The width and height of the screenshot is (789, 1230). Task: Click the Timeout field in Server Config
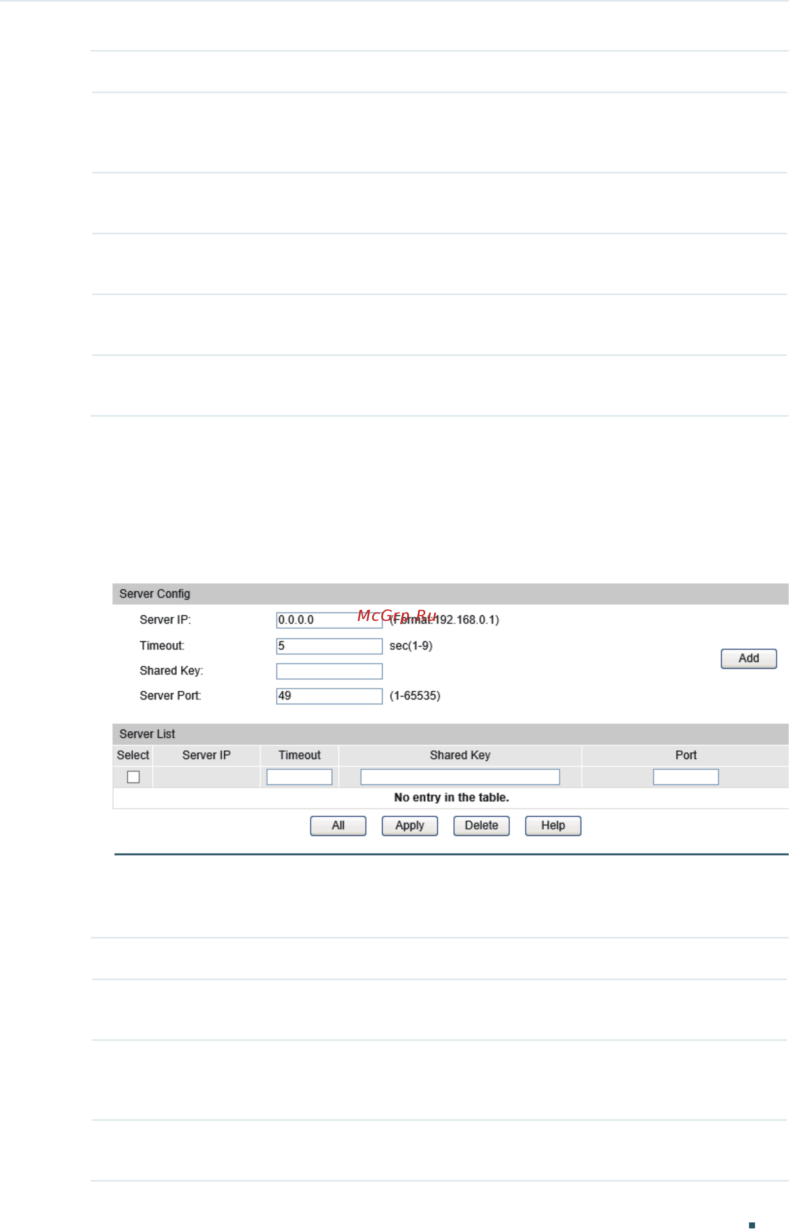coord(329,646)
